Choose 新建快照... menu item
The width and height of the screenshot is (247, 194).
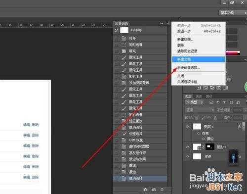coord(199,39)
